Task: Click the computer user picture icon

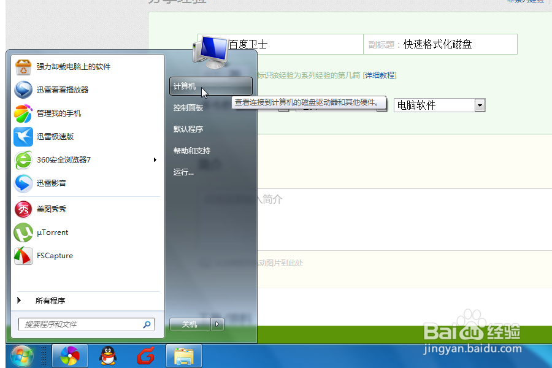Action: pos(211,52)
